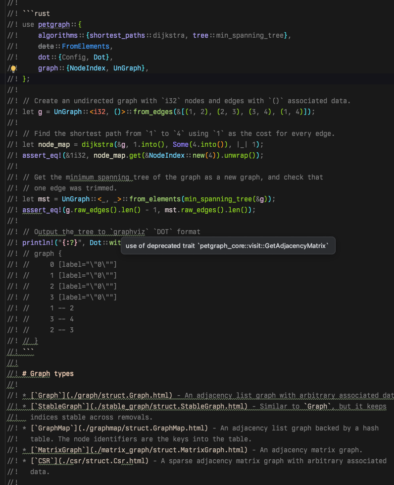Click the yellow lightbulb quick-fix icon
The image size is (394, 485).
click(13, 68)
